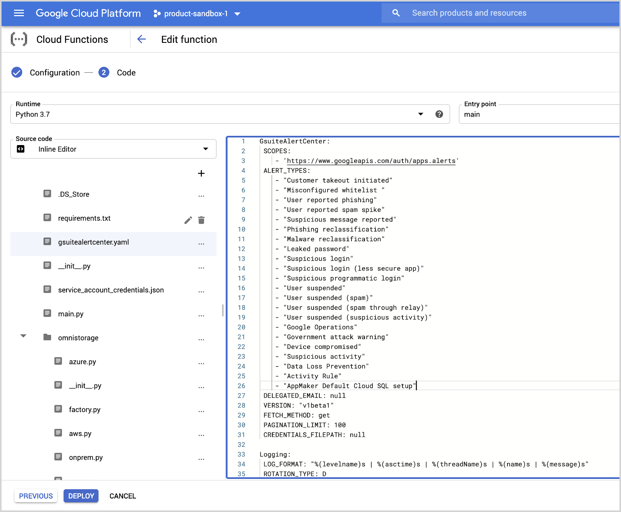
Task: Open the options menu for main.py
Action: click(201, 315)
